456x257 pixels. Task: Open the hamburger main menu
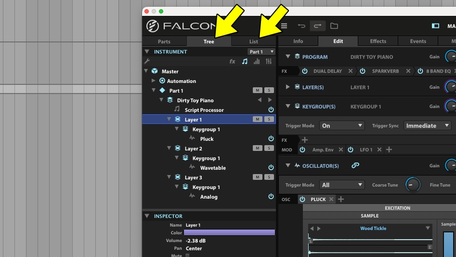click(x=284, y=26)
